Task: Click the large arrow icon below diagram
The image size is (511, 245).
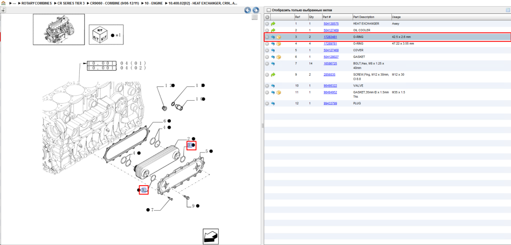Action: click(x=211, y=236)
